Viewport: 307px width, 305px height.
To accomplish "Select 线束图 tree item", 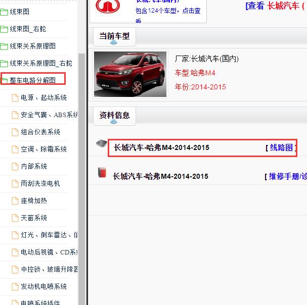I will tap(20, 12).
